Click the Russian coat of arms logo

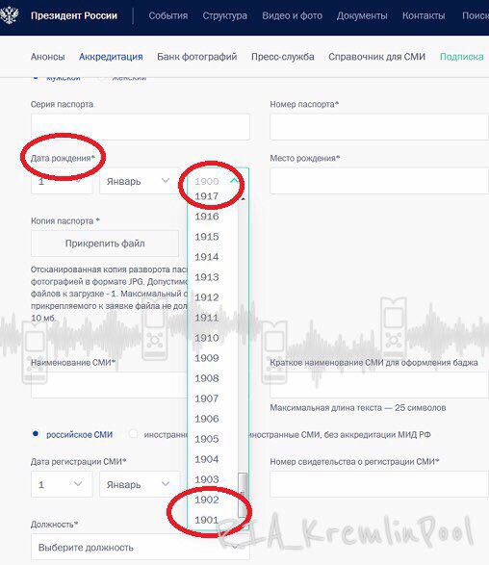point(9,15)
